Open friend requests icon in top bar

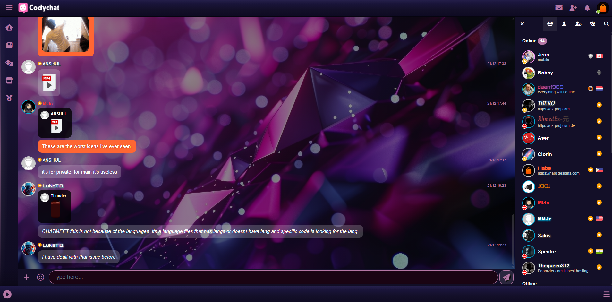pos(573,8)
